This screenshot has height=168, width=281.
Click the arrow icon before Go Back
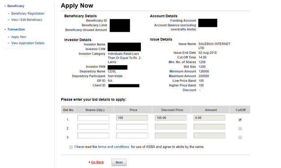pyautogui.click(x=89, y=162)
